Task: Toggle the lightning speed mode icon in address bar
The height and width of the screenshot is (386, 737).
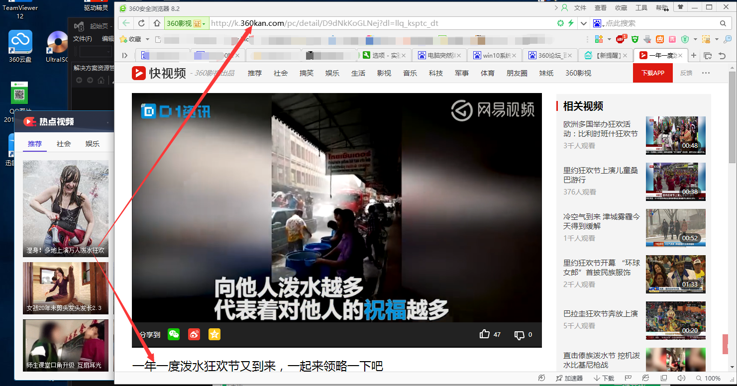Action: pos(571,23)
